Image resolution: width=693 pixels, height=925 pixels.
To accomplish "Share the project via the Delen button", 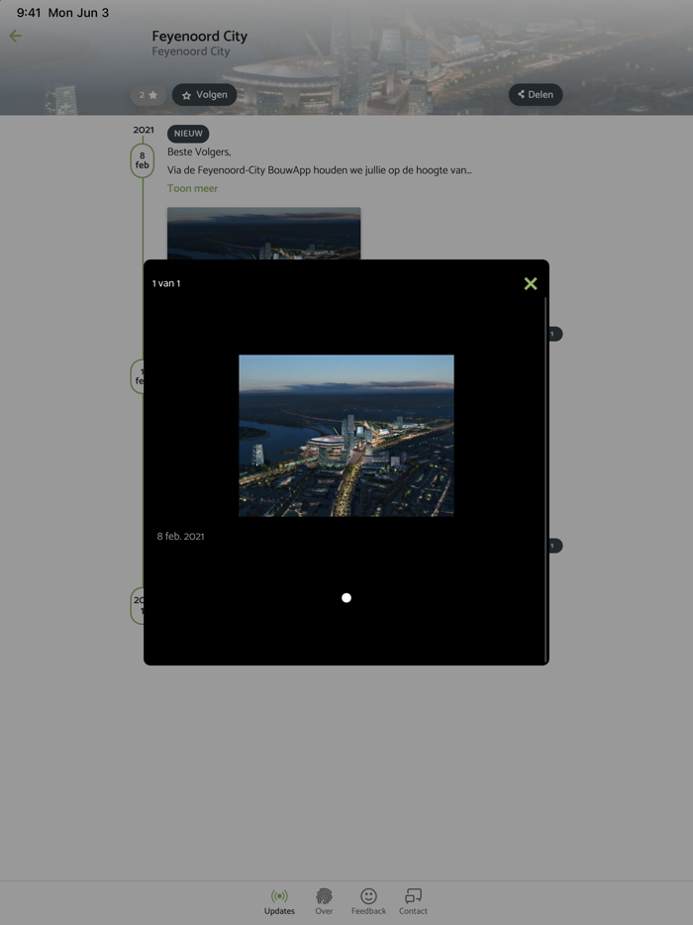I will (536, 95).
